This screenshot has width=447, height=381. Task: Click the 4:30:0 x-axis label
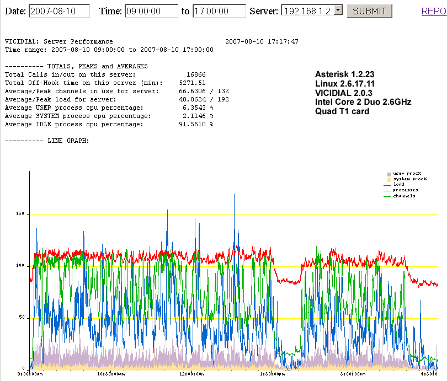click(x=429, y=374)
